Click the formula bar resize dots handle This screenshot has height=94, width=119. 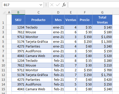click(46, 5)
